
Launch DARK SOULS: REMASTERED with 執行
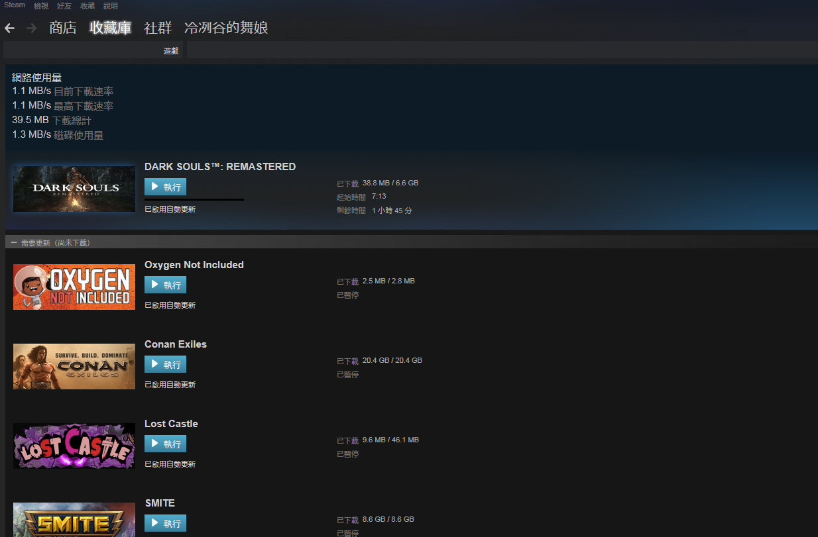tap(165, 187)
